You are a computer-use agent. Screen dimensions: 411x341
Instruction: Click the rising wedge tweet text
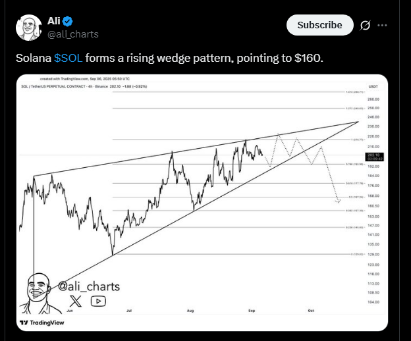(169, 58)
